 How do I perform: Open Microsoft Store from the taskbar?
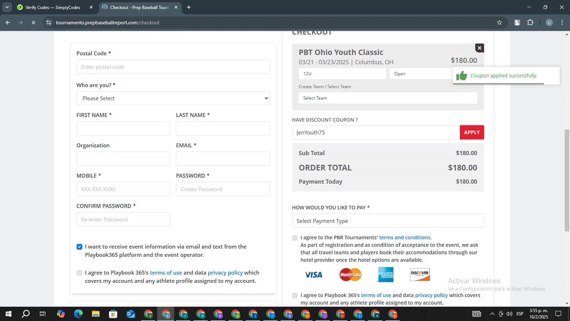[113, 314]
